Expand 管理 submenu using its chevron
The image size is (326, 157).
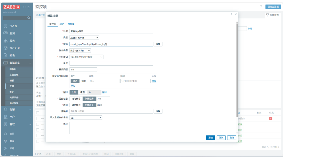point(30,124)
